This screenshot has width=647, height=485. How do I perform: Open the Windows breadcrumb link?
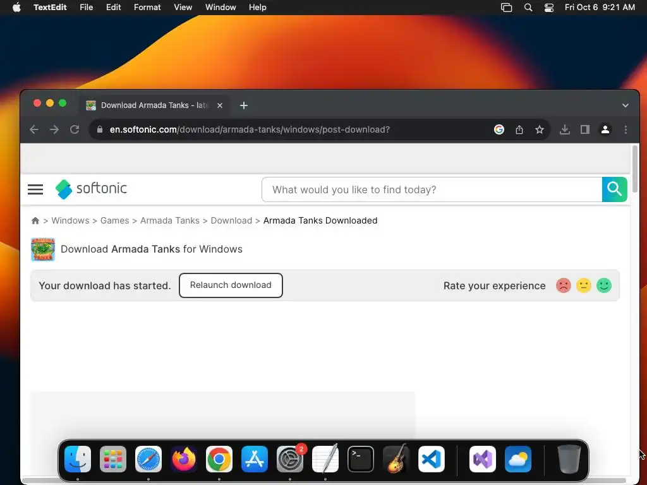click(70, 220)
